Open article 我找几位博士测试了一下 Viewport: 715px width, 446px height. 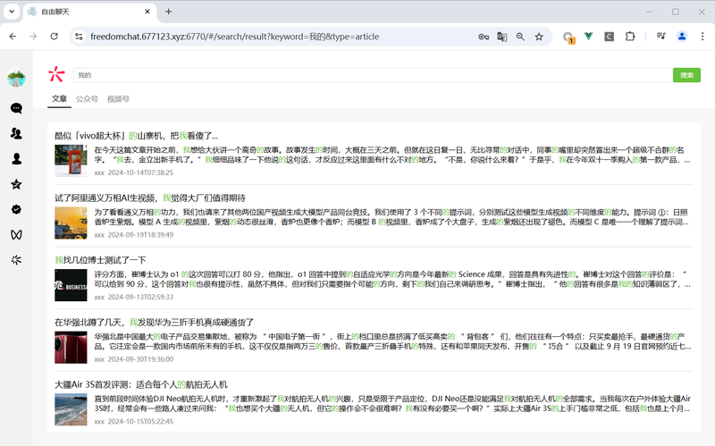pos(100,260)
